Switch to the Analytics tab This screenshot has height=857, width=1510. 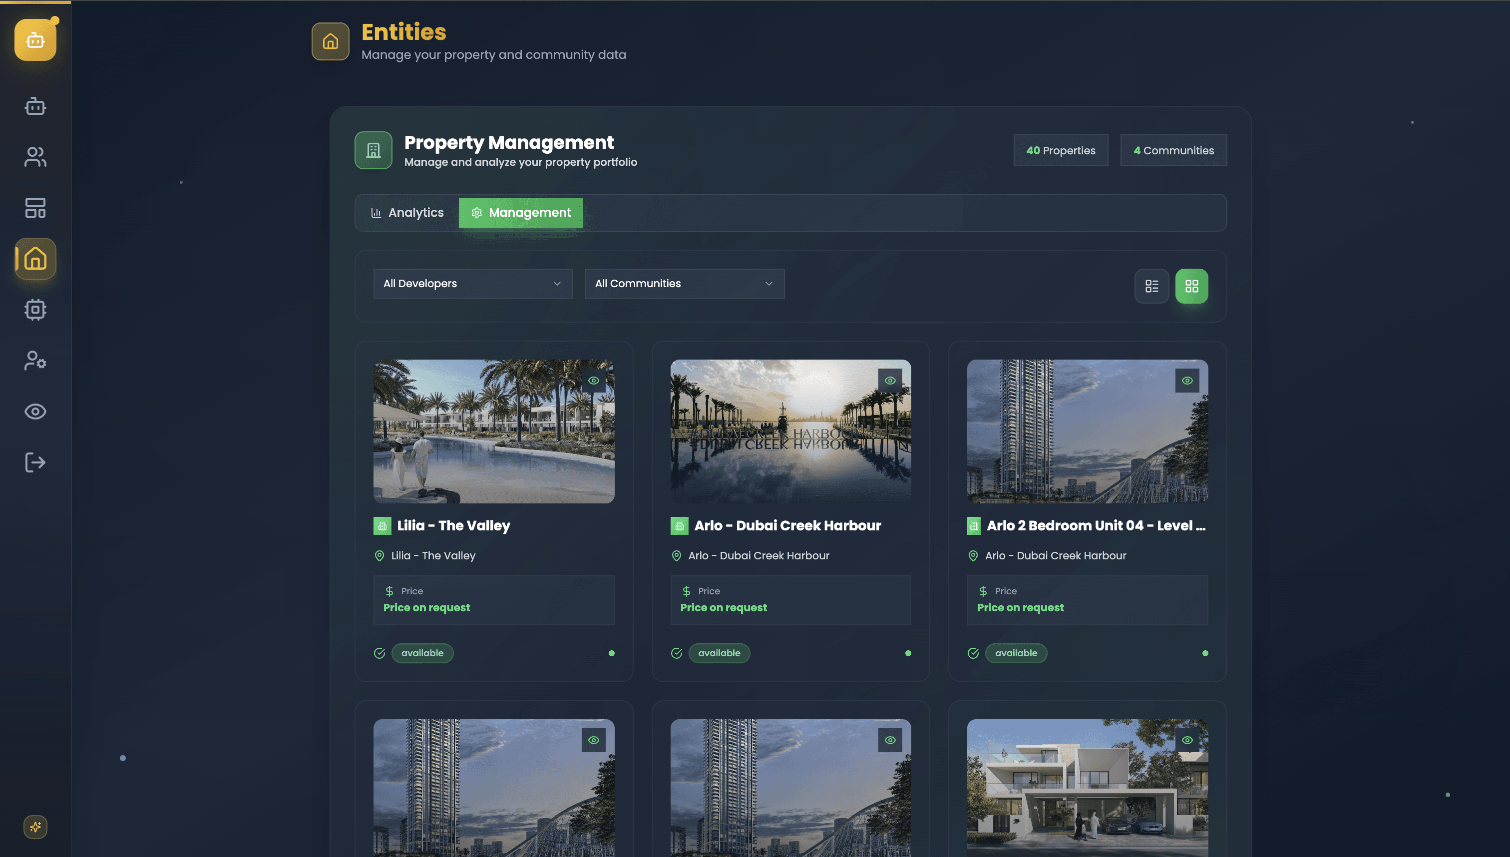coord(407,212)
